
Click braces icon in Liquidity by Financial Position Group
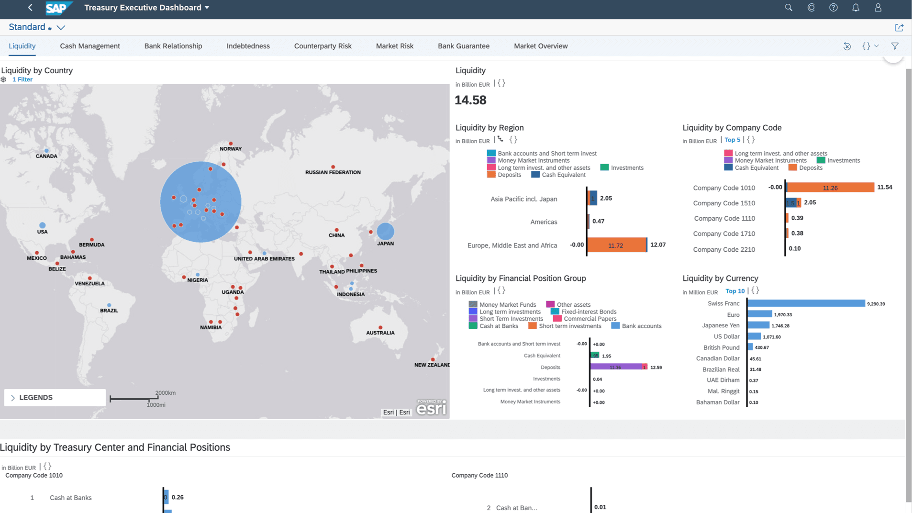click(x=501, y=290)
